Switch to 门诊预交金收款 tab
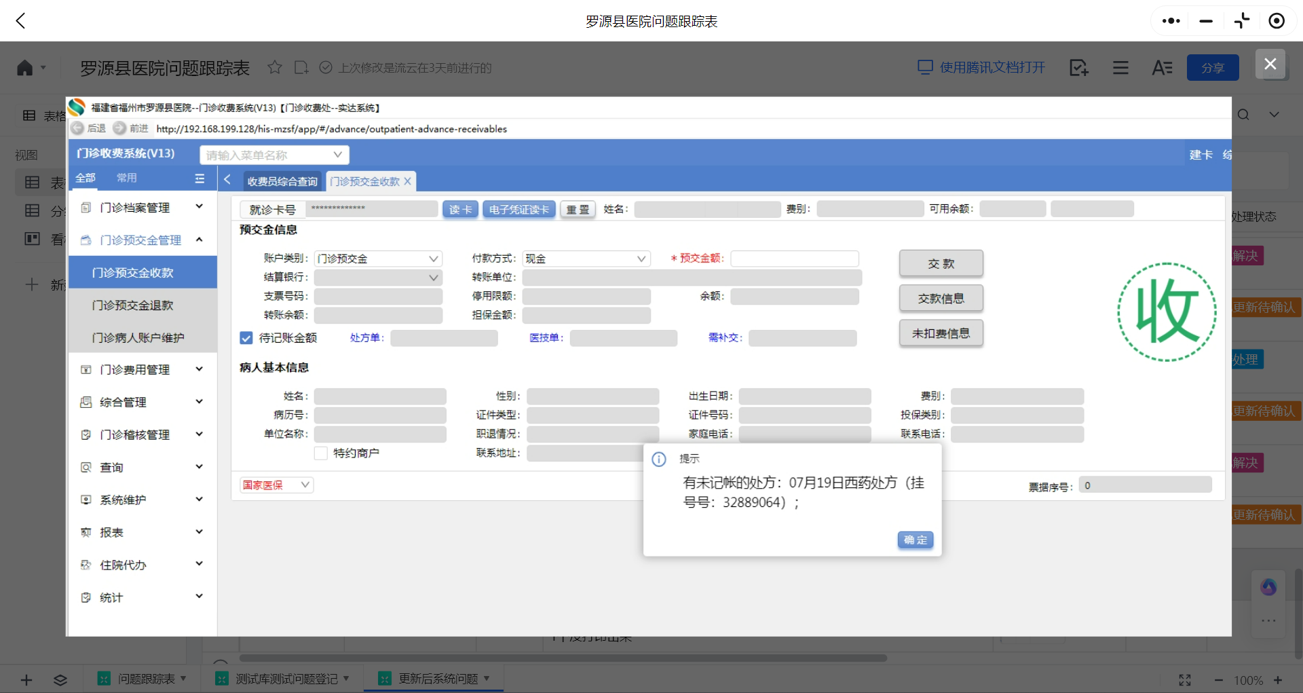1303x693 pixels. [364, 181]
